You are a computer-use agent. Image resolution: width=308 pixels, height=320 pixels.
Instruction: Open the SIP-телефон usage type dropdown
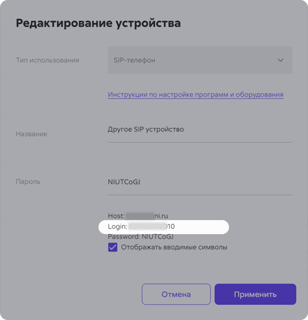[x=200, y=60]
